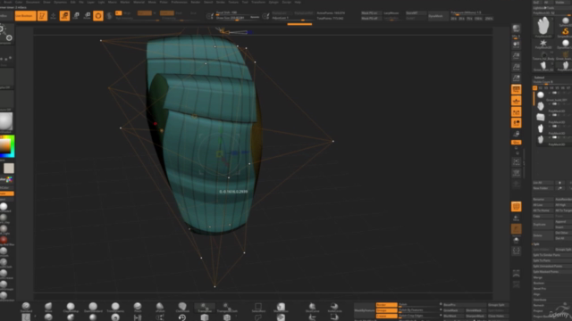
Task: Toggle the Floor grid button
Action: [517, 101]
